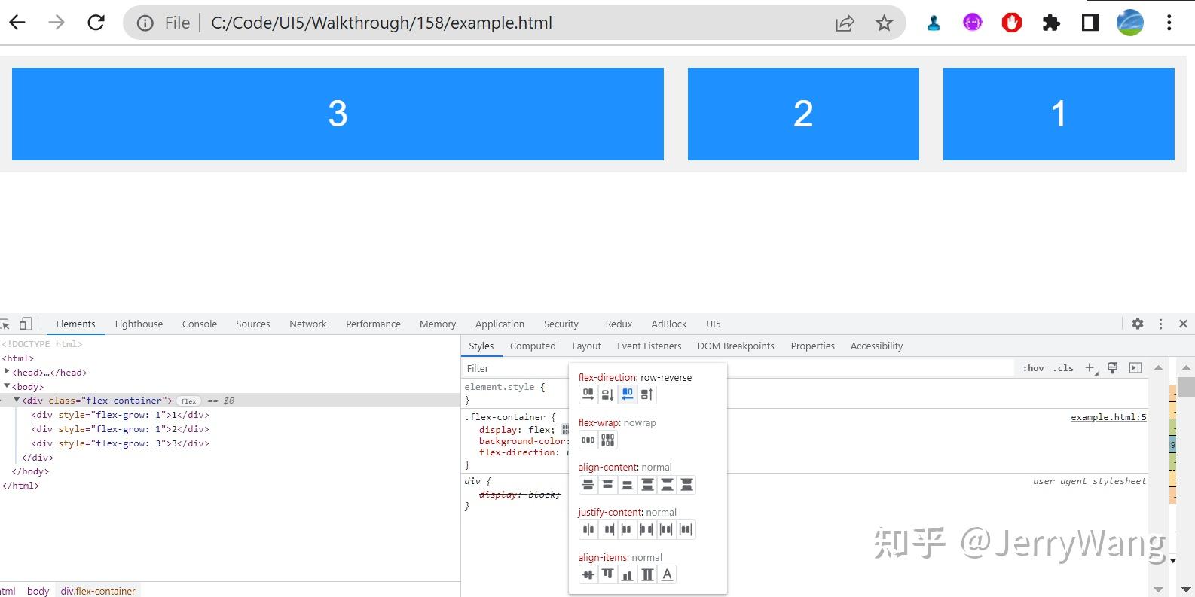Toggle the .cls class editor
Viewport: 1195px width, 597px height.
1064,368
